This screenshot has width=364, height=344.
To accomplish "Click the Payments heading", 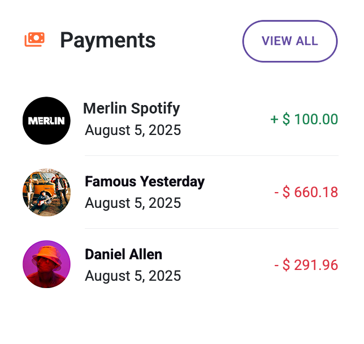I will (x=107, y=40).
